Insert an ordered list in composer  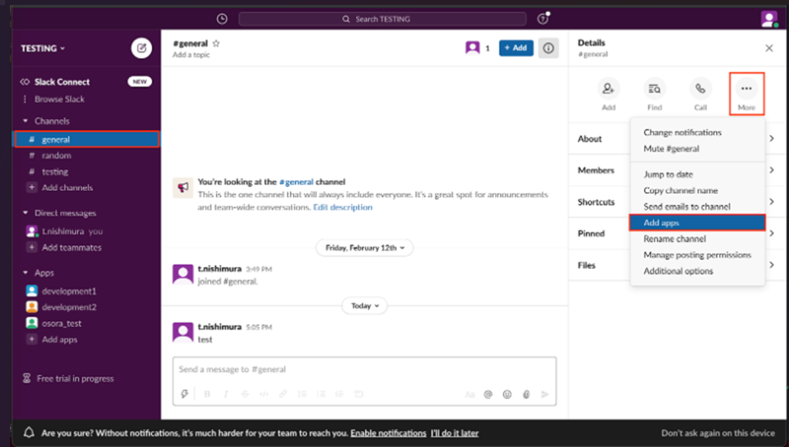pos(302,394)
